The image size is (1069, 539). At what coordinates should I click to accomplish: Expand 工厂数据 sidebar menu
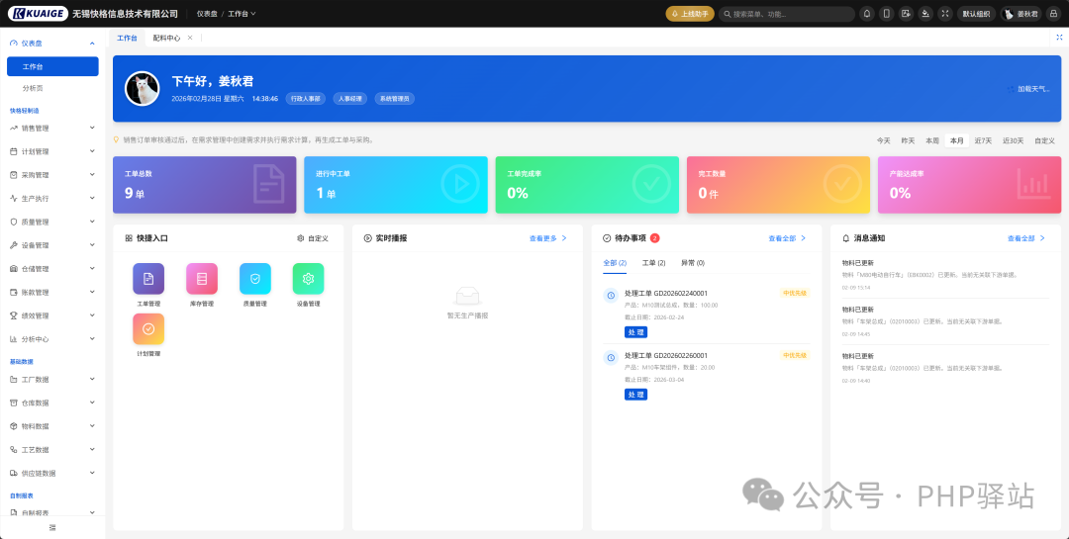point(52,380)
